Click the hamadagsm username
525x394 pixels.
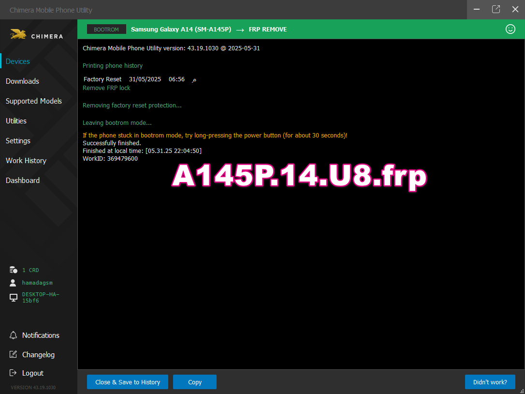point(37,283)
